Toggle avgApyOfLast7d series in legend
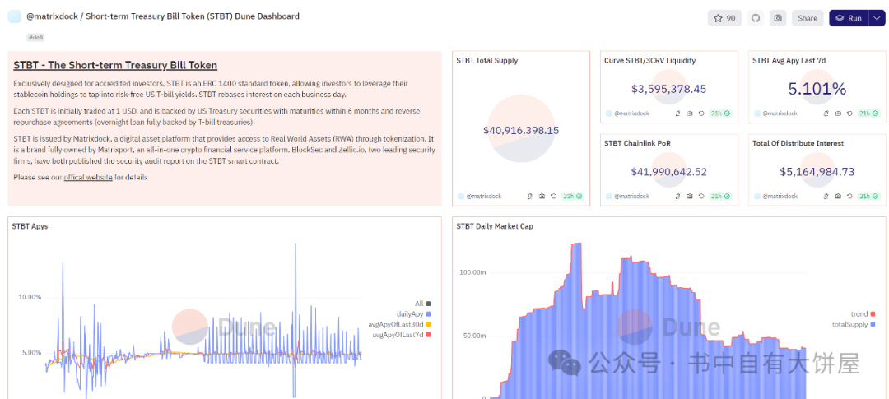 tap(402, 334)
